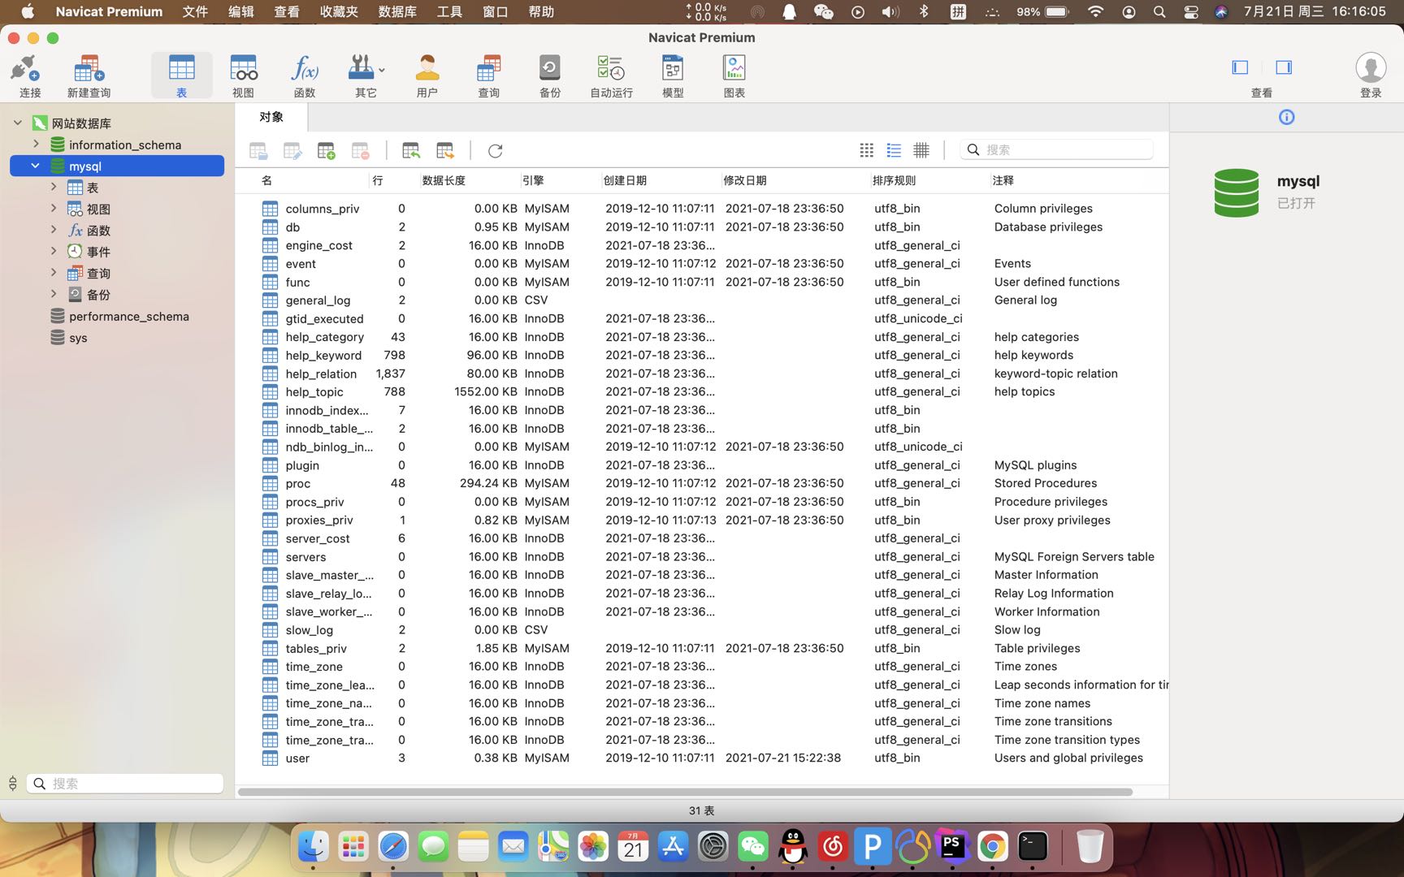
Task: Switch to list view mode
Action: (x=894, y=150)
